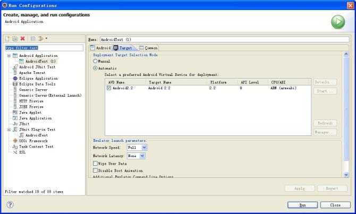Select the Automatic deployment radio button
Screen dimensions: 356x214
tap(95, 68)
